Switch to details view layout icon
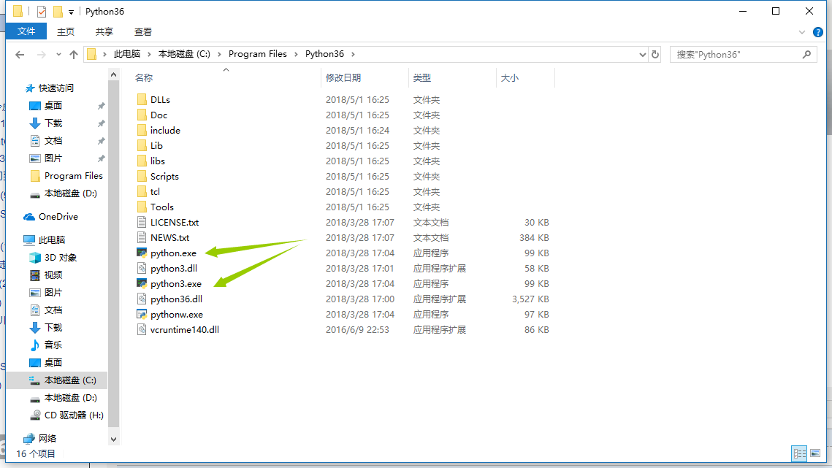832x468 pixels. tap(800, 453)
